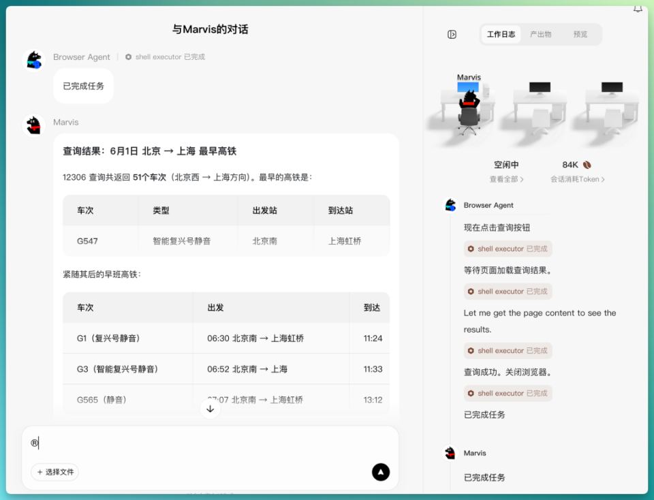Click 类型 column header
This screenshot has height=500, width=654.
tap(188, 210)
